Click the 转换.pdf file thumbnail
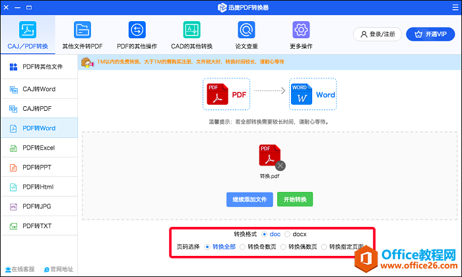This screenshot has width=462, height=277. [x=269, y=157]
